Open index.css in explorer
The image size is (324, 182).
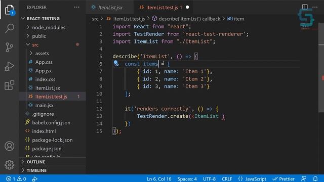tap(45, 79)
